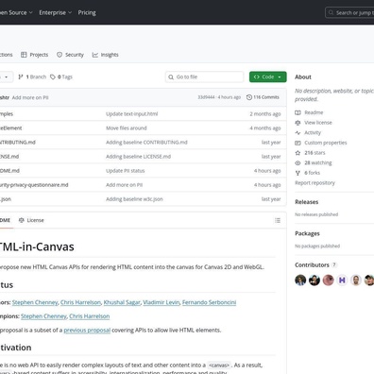
Task: Switch to the Security tab
Action: [x=70, y=55]
